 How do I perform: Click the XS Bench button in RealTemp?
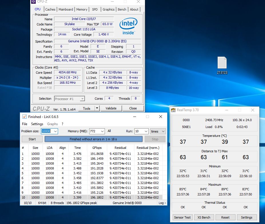(204, 217)
